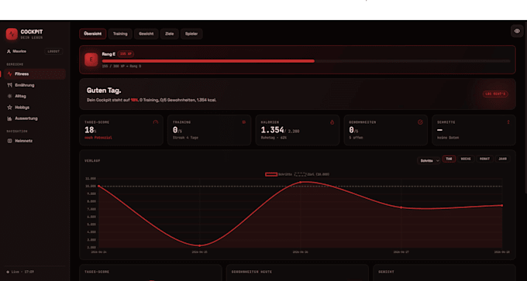This screenshot has height=281, width=527.
Task: Click the 5 offen text
Action: coord(356,138)
